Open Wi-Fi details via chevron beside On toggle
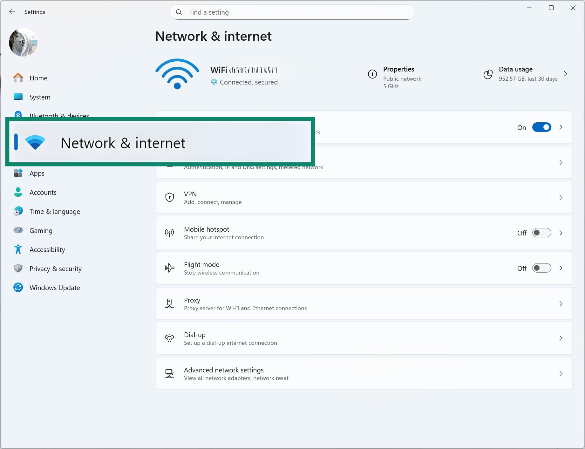The height and width of the screenshot is (449, 585). (x=561, y=127)
